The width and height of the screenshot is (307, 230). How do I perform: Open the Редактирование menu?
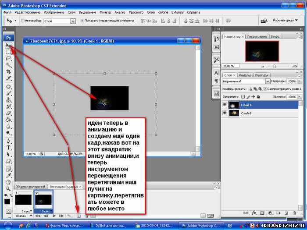pos(27,12)
